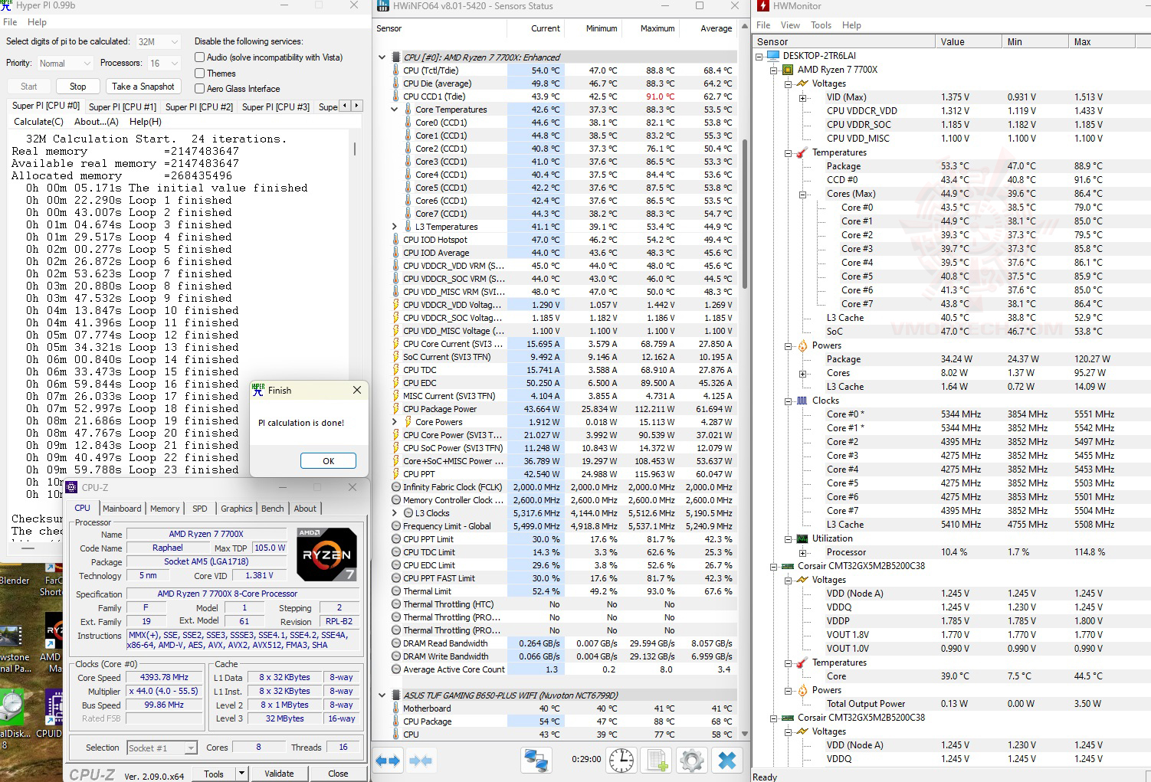Select the Super PI [CPU #1] tab
This screenshot has height=782, width=1151.
coord(123,107)
